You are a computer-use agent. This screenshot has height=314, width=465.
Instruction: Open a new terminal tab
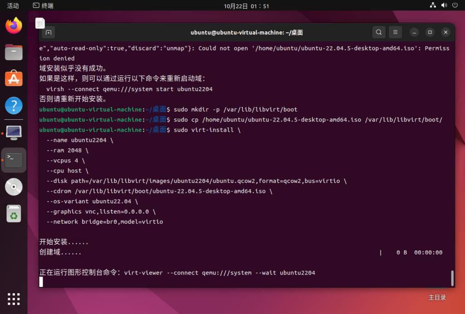[49, 32]
